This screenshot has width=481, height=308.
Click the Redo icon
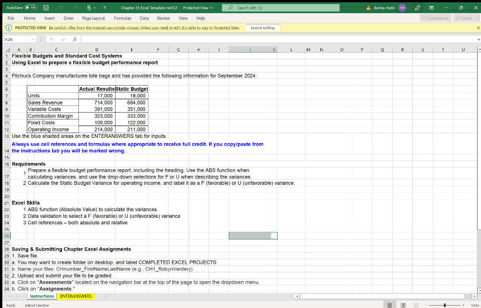click(75, 7)
